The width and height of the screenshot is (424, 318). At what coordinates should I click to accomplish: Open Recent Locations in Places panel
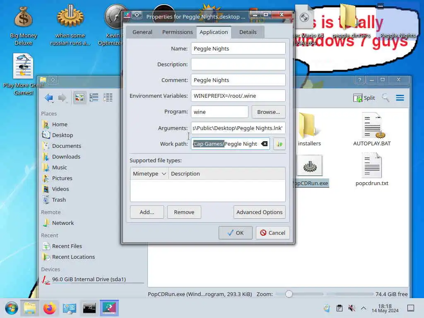pyautogui.click(x=73, y=257)
